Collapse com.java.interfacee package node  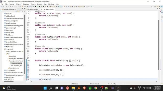[x=7, y=61]
